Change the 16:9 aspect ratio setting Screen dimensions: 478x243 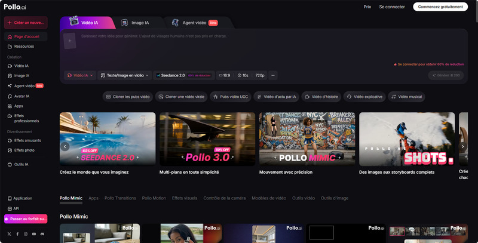tap(225, 75)
